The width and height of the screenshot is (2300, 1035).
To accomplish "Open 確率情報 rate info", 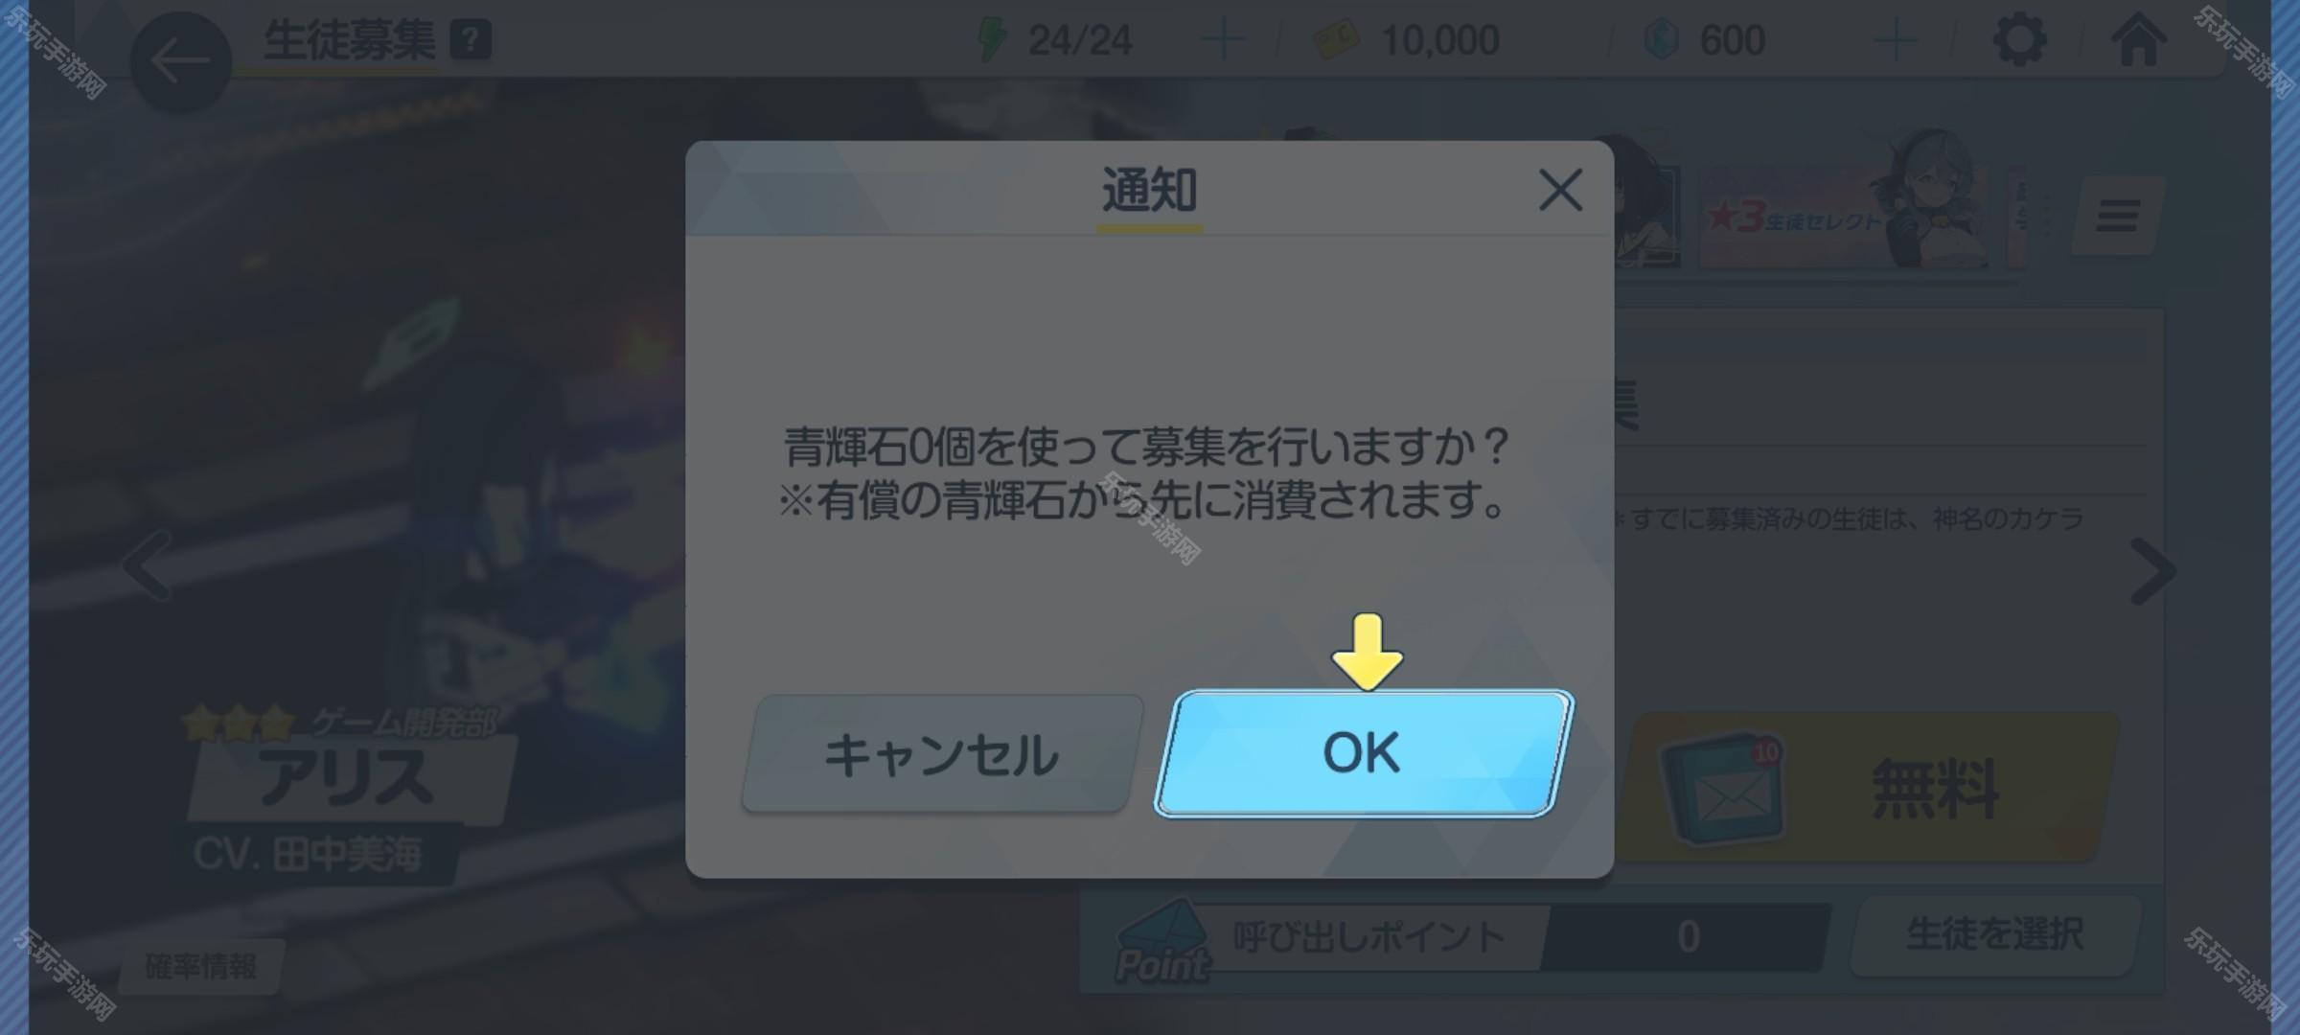I will point(201,967).
